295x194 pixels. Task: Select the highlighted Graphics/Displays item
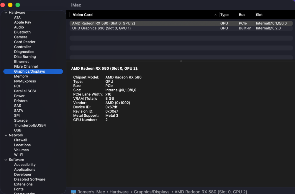click(x=33, y=71)
